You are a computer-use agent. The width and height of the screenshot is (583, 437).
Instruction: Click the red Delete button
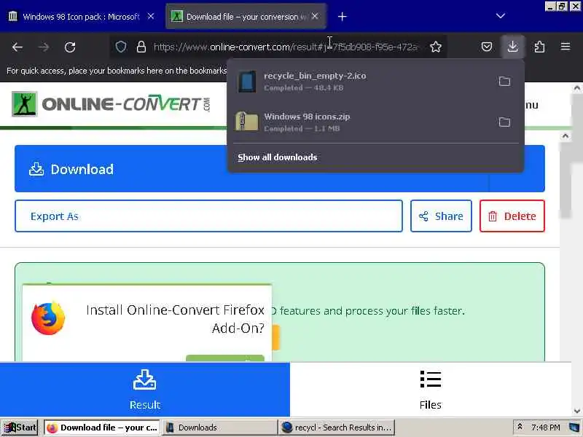tap(512, 216)
